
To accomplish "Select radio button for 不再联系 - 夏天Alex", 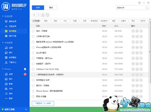I will pos(33,58).
